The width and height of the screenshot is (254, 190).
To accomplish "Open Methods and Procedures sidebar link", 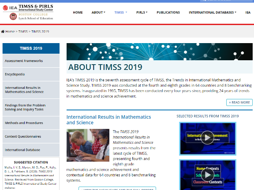I will point(31,123).
